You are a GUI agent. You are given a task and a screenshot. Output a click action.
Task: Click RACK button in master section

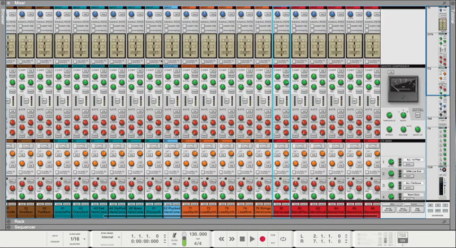coord(414,204)
